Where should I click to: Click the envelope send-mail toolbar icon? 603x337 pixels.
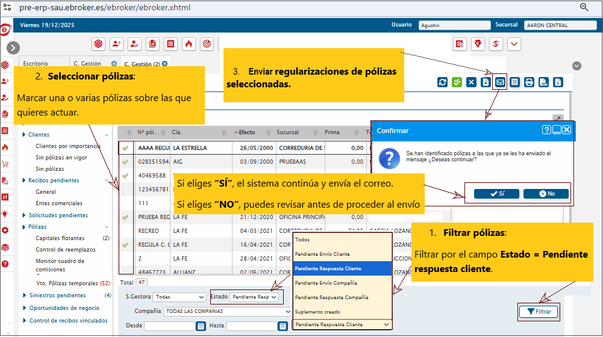click(500, 82)
